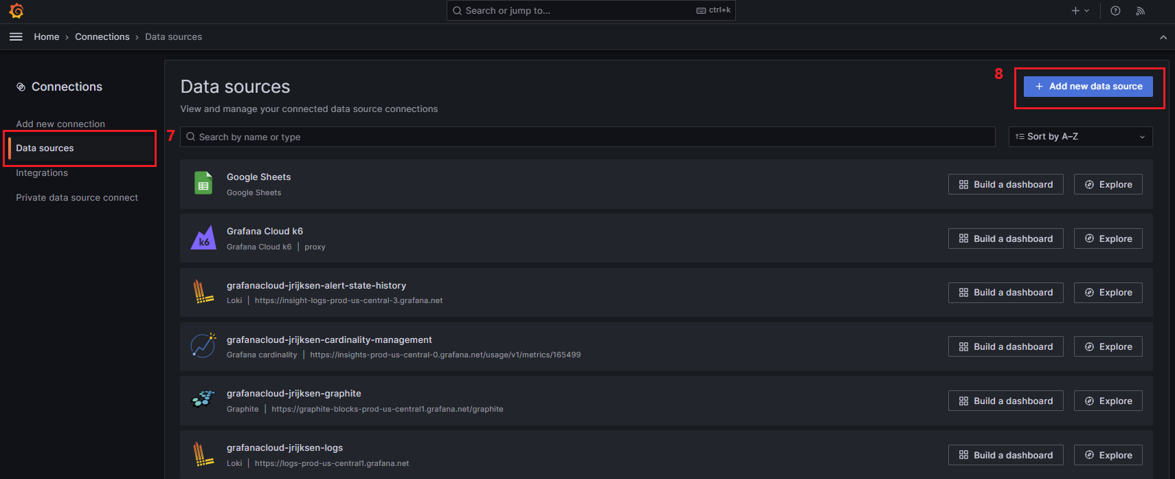Open the Google Sheets data source name
Screen dimensions: 1175x479
pos(259,177)
